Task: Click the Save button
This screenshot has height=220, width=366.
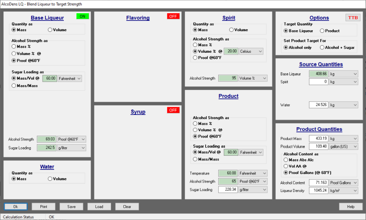Action: (71, 206)
